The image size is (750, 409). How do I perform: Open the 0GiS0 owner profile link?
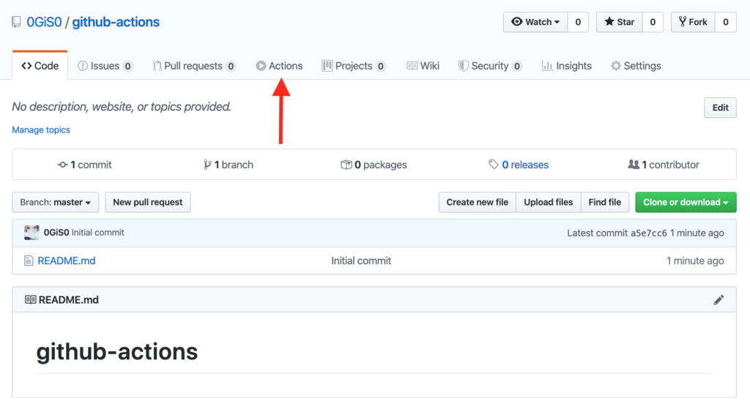tap(44, 22)
